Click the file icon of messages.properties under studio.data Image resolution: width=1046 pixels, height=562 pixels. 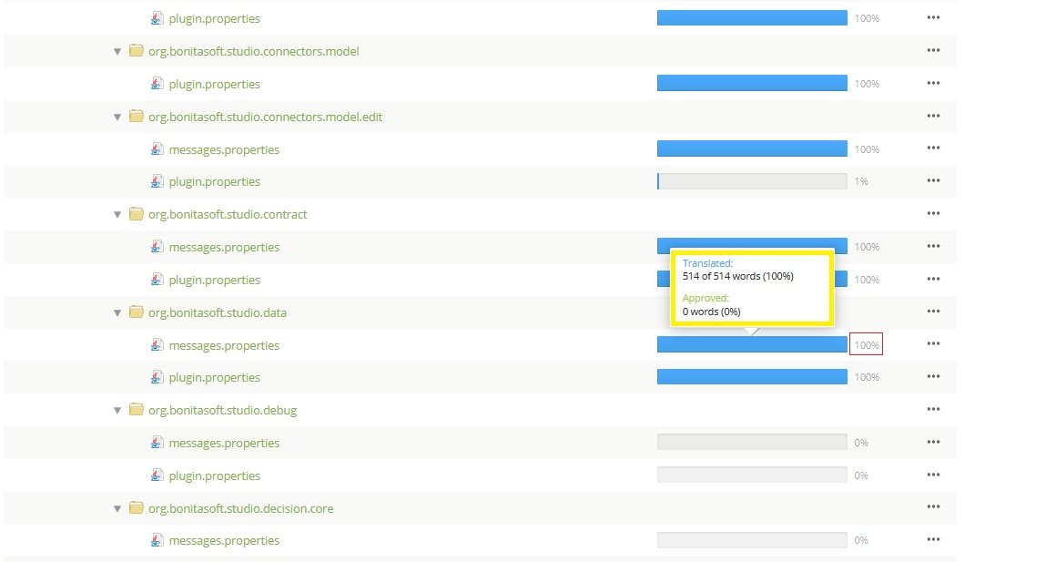pyautogui.click(x=157, y=344)
